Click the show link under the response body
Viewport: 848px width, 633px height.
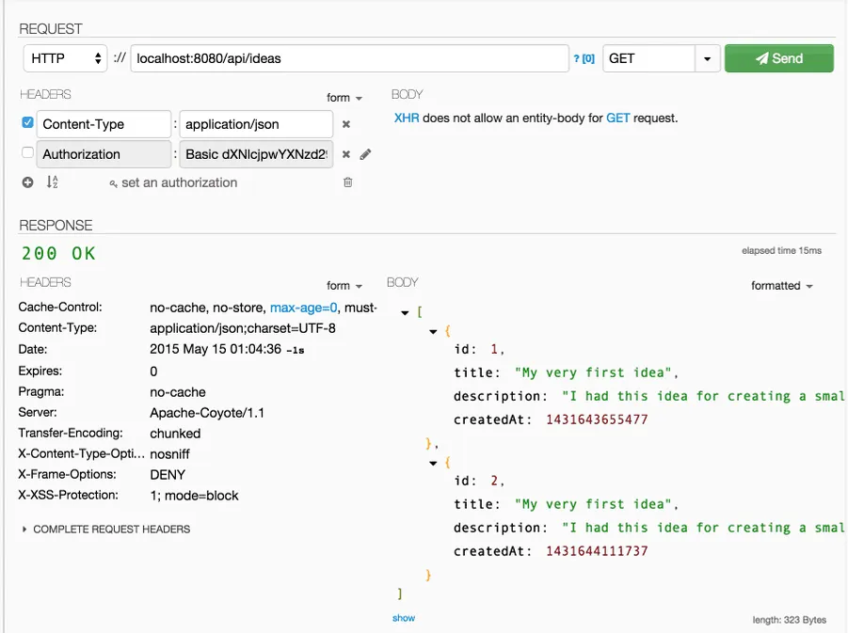(x=404, y=618)
